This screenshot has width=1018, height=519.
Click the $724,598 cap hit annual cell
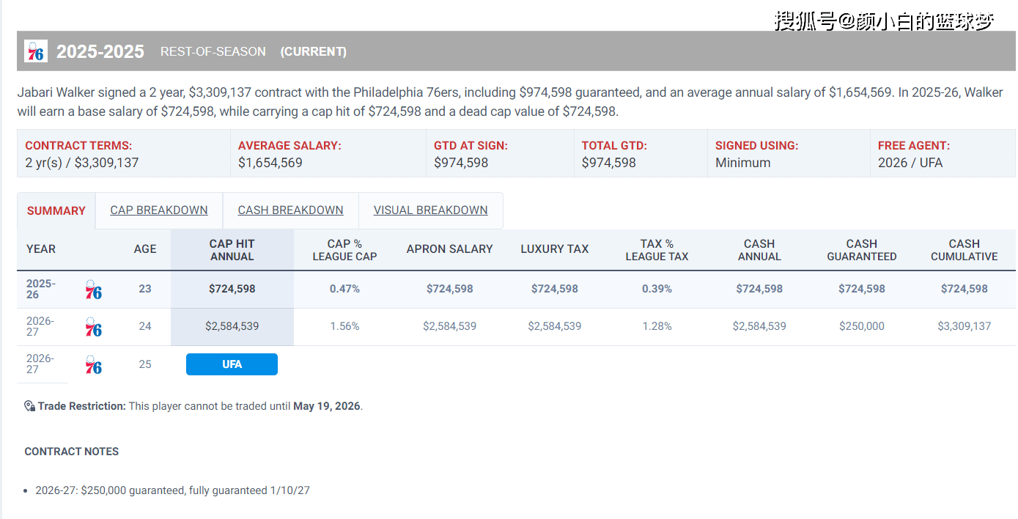[x=232, y=289]
